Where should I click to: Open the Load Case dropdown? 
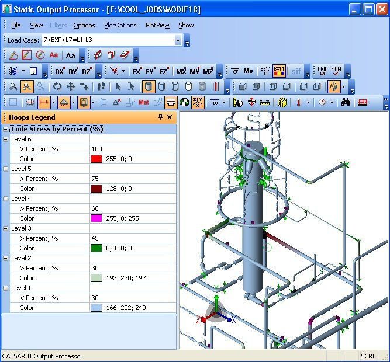[178, 40]
